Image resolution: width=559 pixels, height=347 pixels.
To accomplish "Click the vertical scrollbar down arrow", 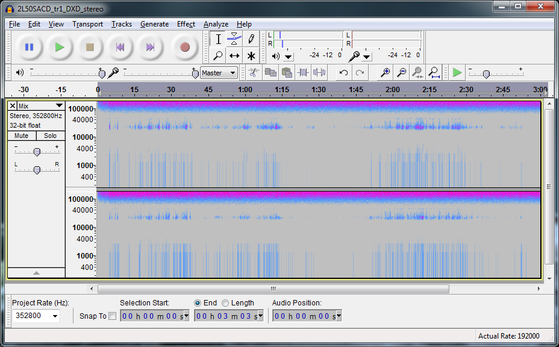I will click(549, 278).
